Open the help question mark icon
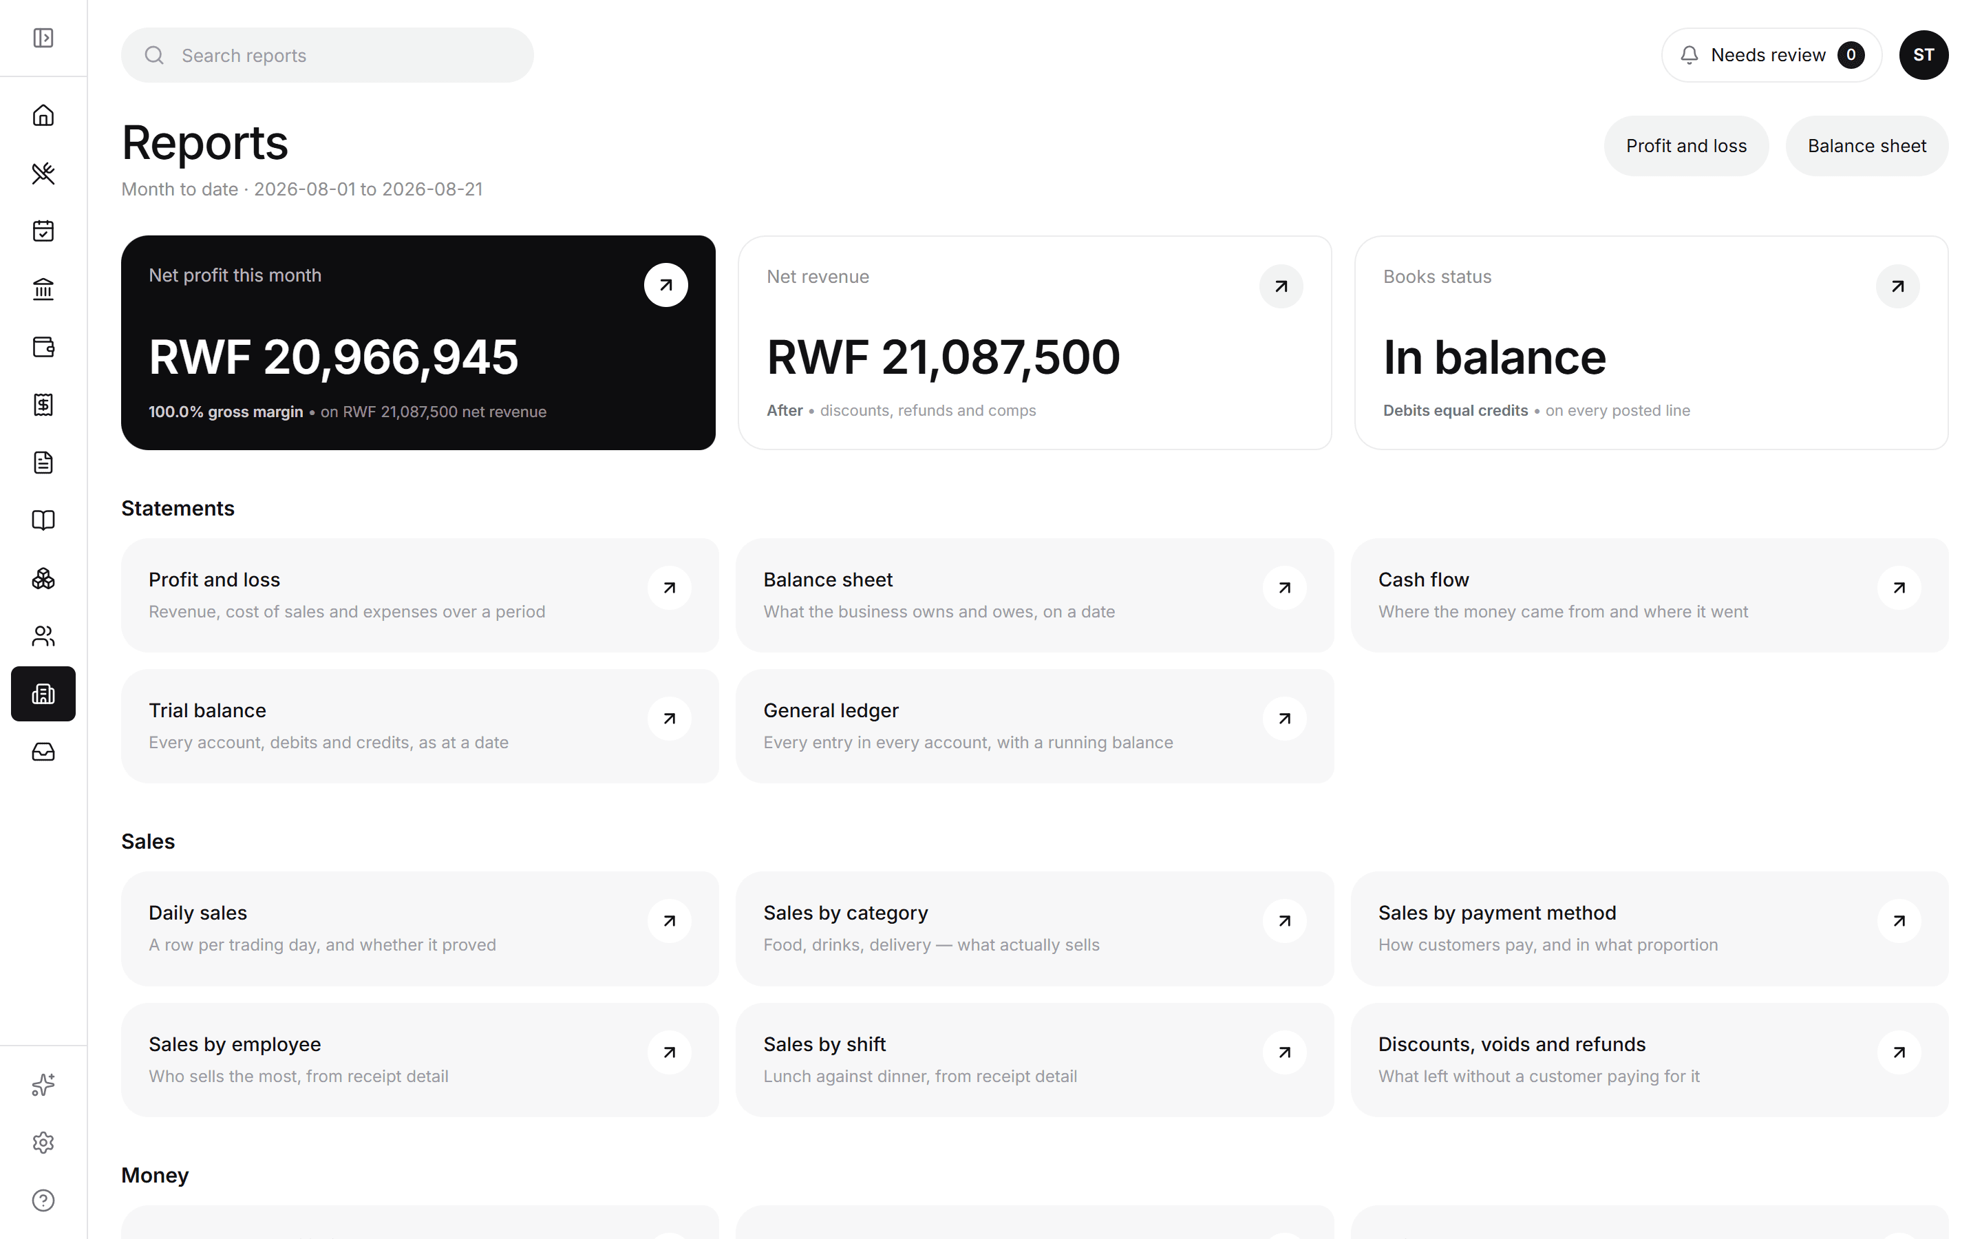The image size is (1982, 1239). [x=43, y=1200]
